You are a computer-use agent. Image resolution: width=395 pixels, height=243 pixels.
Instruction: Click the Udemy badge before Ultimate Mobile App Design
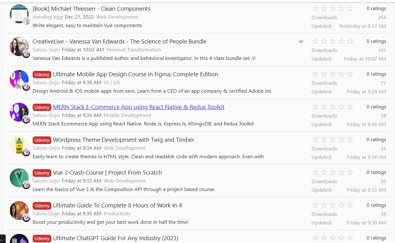[42, 75]
